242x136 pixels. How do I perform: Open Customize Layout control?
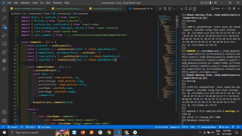(x=215, y=3)
